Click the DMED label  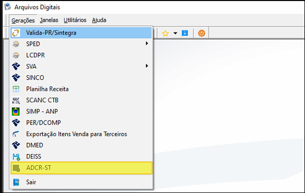pyautogui.click(x=35, y=145)
